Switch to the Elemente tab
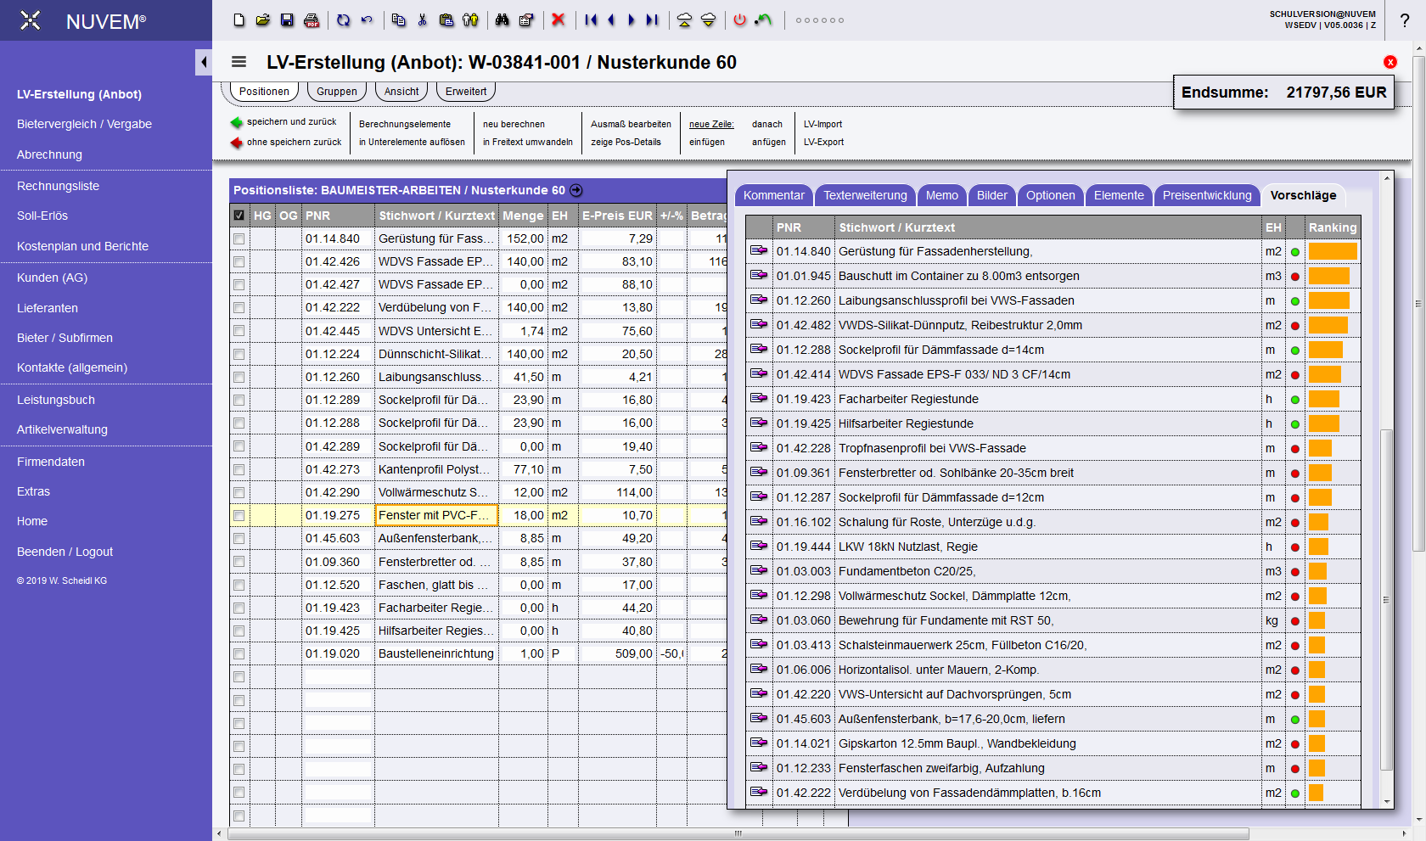Image resolution: width=1426 pixels, height=841 pixels. (1119, 195)
